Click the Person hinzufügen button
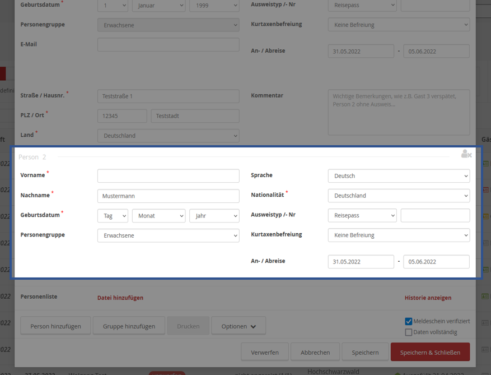Image resolution: width=491 pixels, height=375 pixels. click(55, 326)
